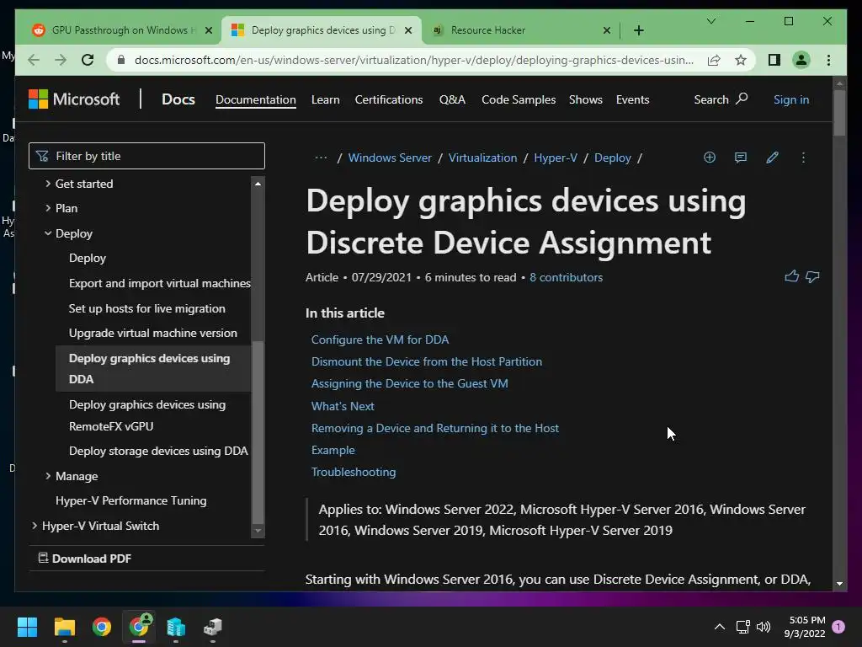Open the clock showing 5:05 PM
The height and width of the screenshot is (647, 862).
805,627
